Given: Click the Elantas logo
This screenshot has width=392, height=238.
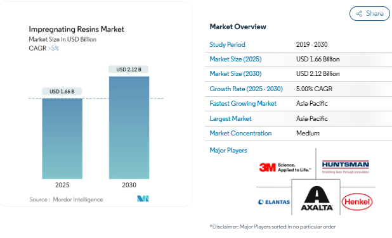Looking at the screenshot, I should coord(274,202).
